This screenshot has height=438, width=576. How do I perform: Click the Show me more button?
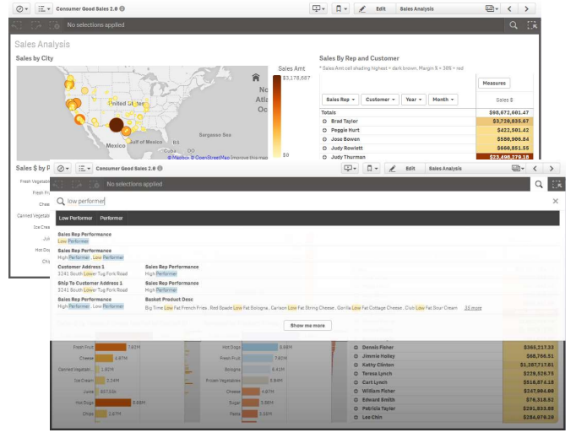click(x=307, y=325)
